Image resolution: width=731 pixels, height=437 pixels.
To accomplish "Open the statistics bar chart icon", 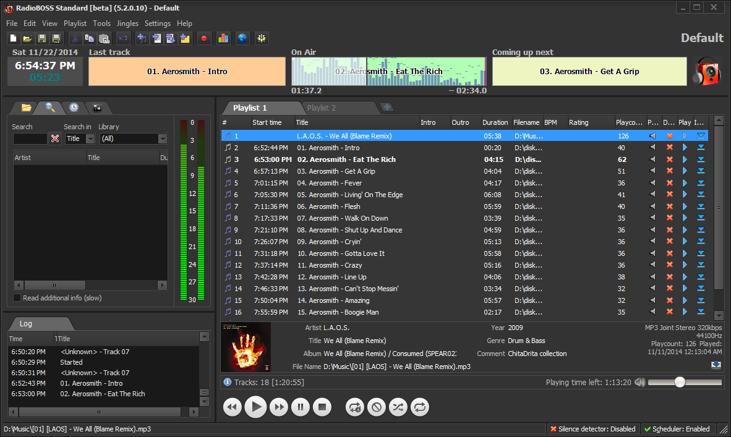I will pos(223,38).
